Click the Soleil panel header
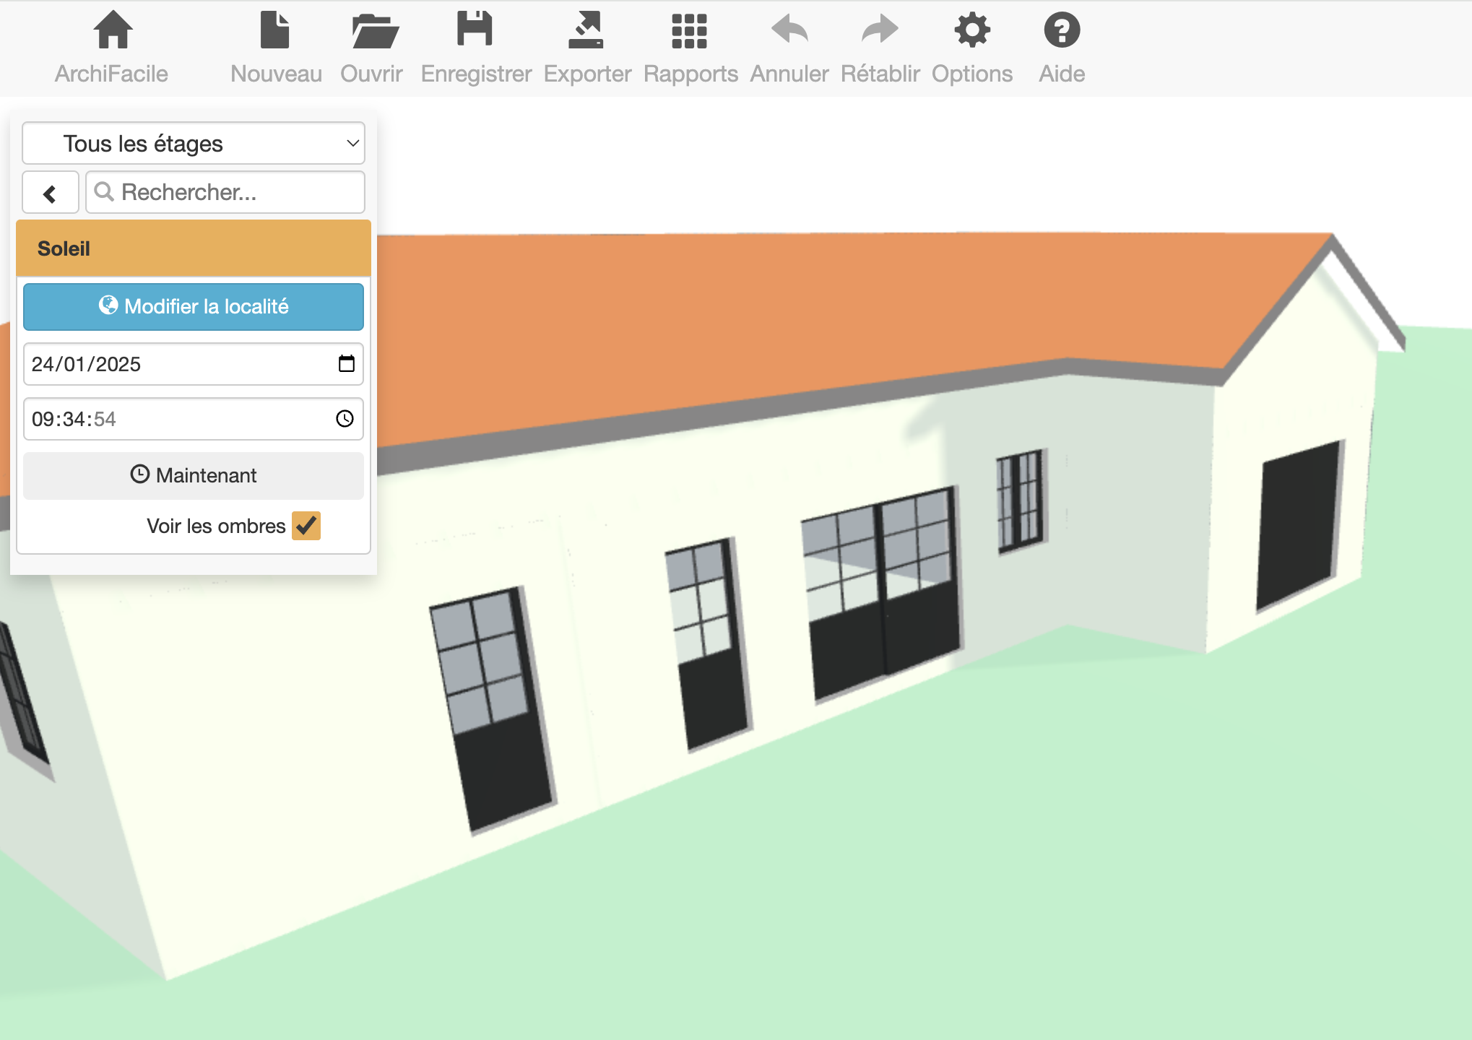This screenshot has width=1472, height=1040. pyautogui.click(x=194, y=248)
